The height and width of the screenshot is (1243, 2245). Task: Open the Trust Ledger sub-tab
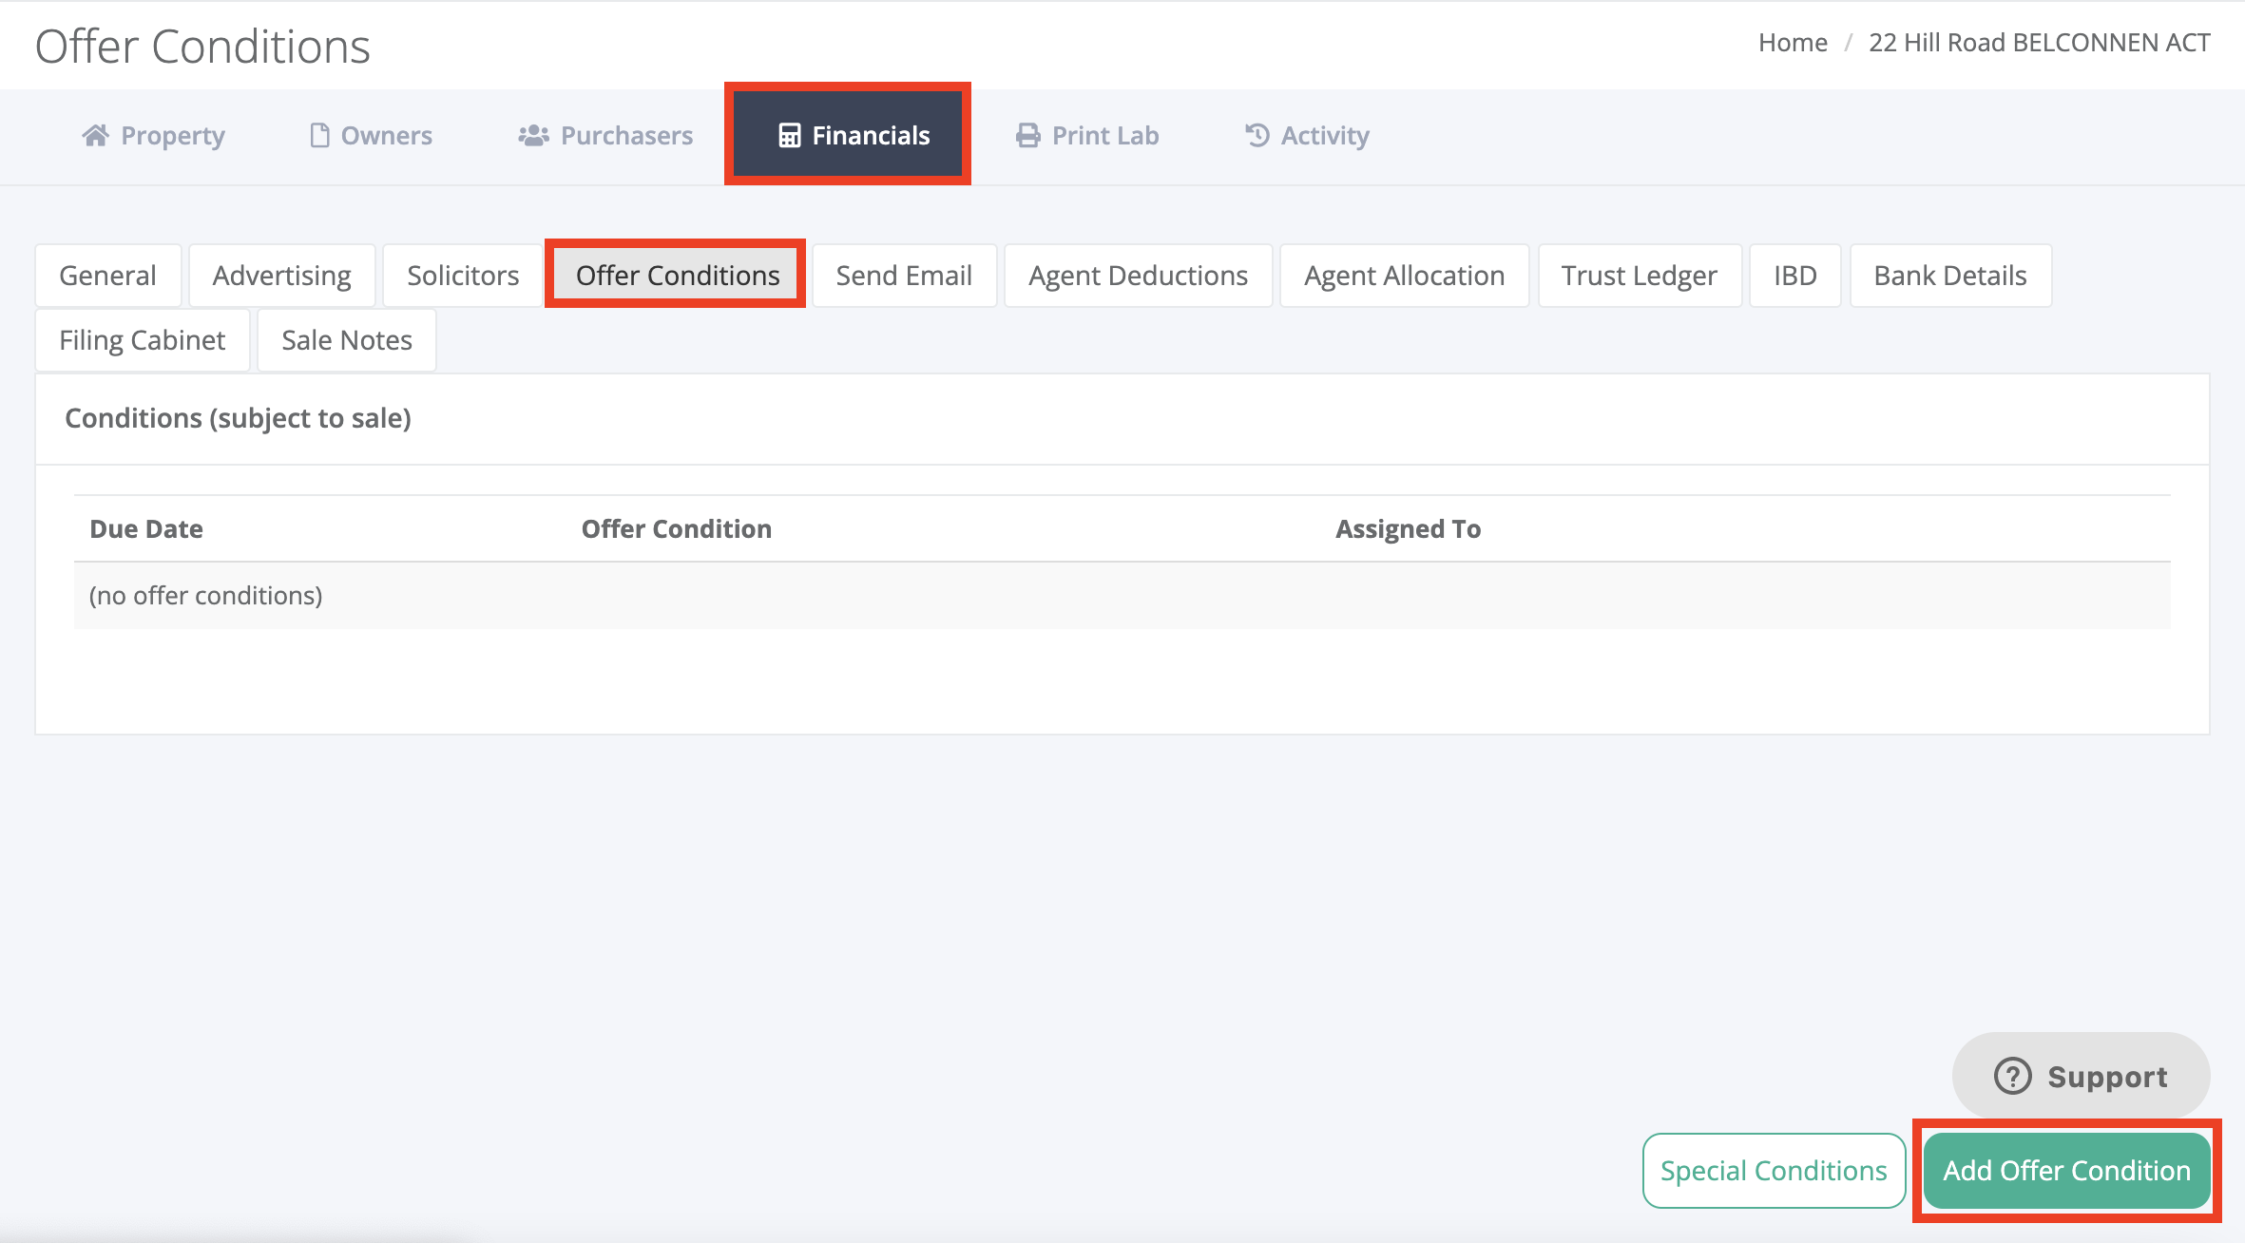pos(1639,276)
